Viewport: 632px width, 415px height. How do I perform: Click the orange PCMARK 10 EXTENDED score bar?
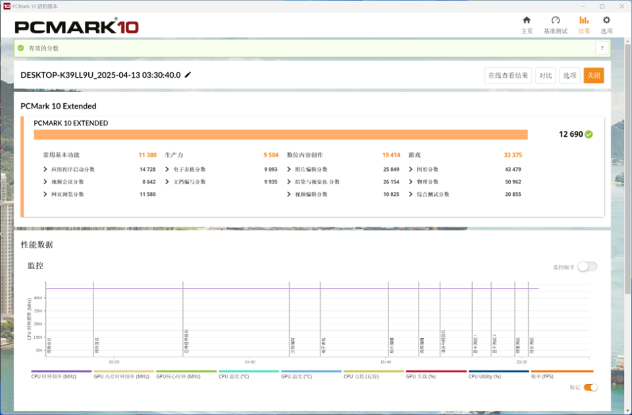coord(280,135)
